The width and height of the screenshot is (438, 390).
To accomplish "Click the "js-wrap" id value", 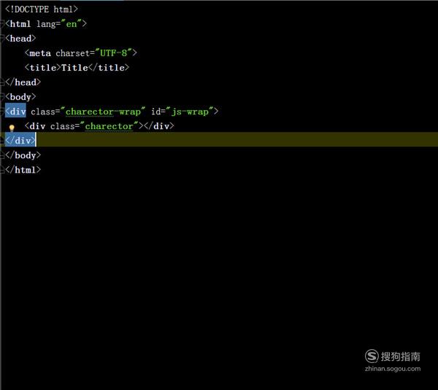I will tap(190, 112).
